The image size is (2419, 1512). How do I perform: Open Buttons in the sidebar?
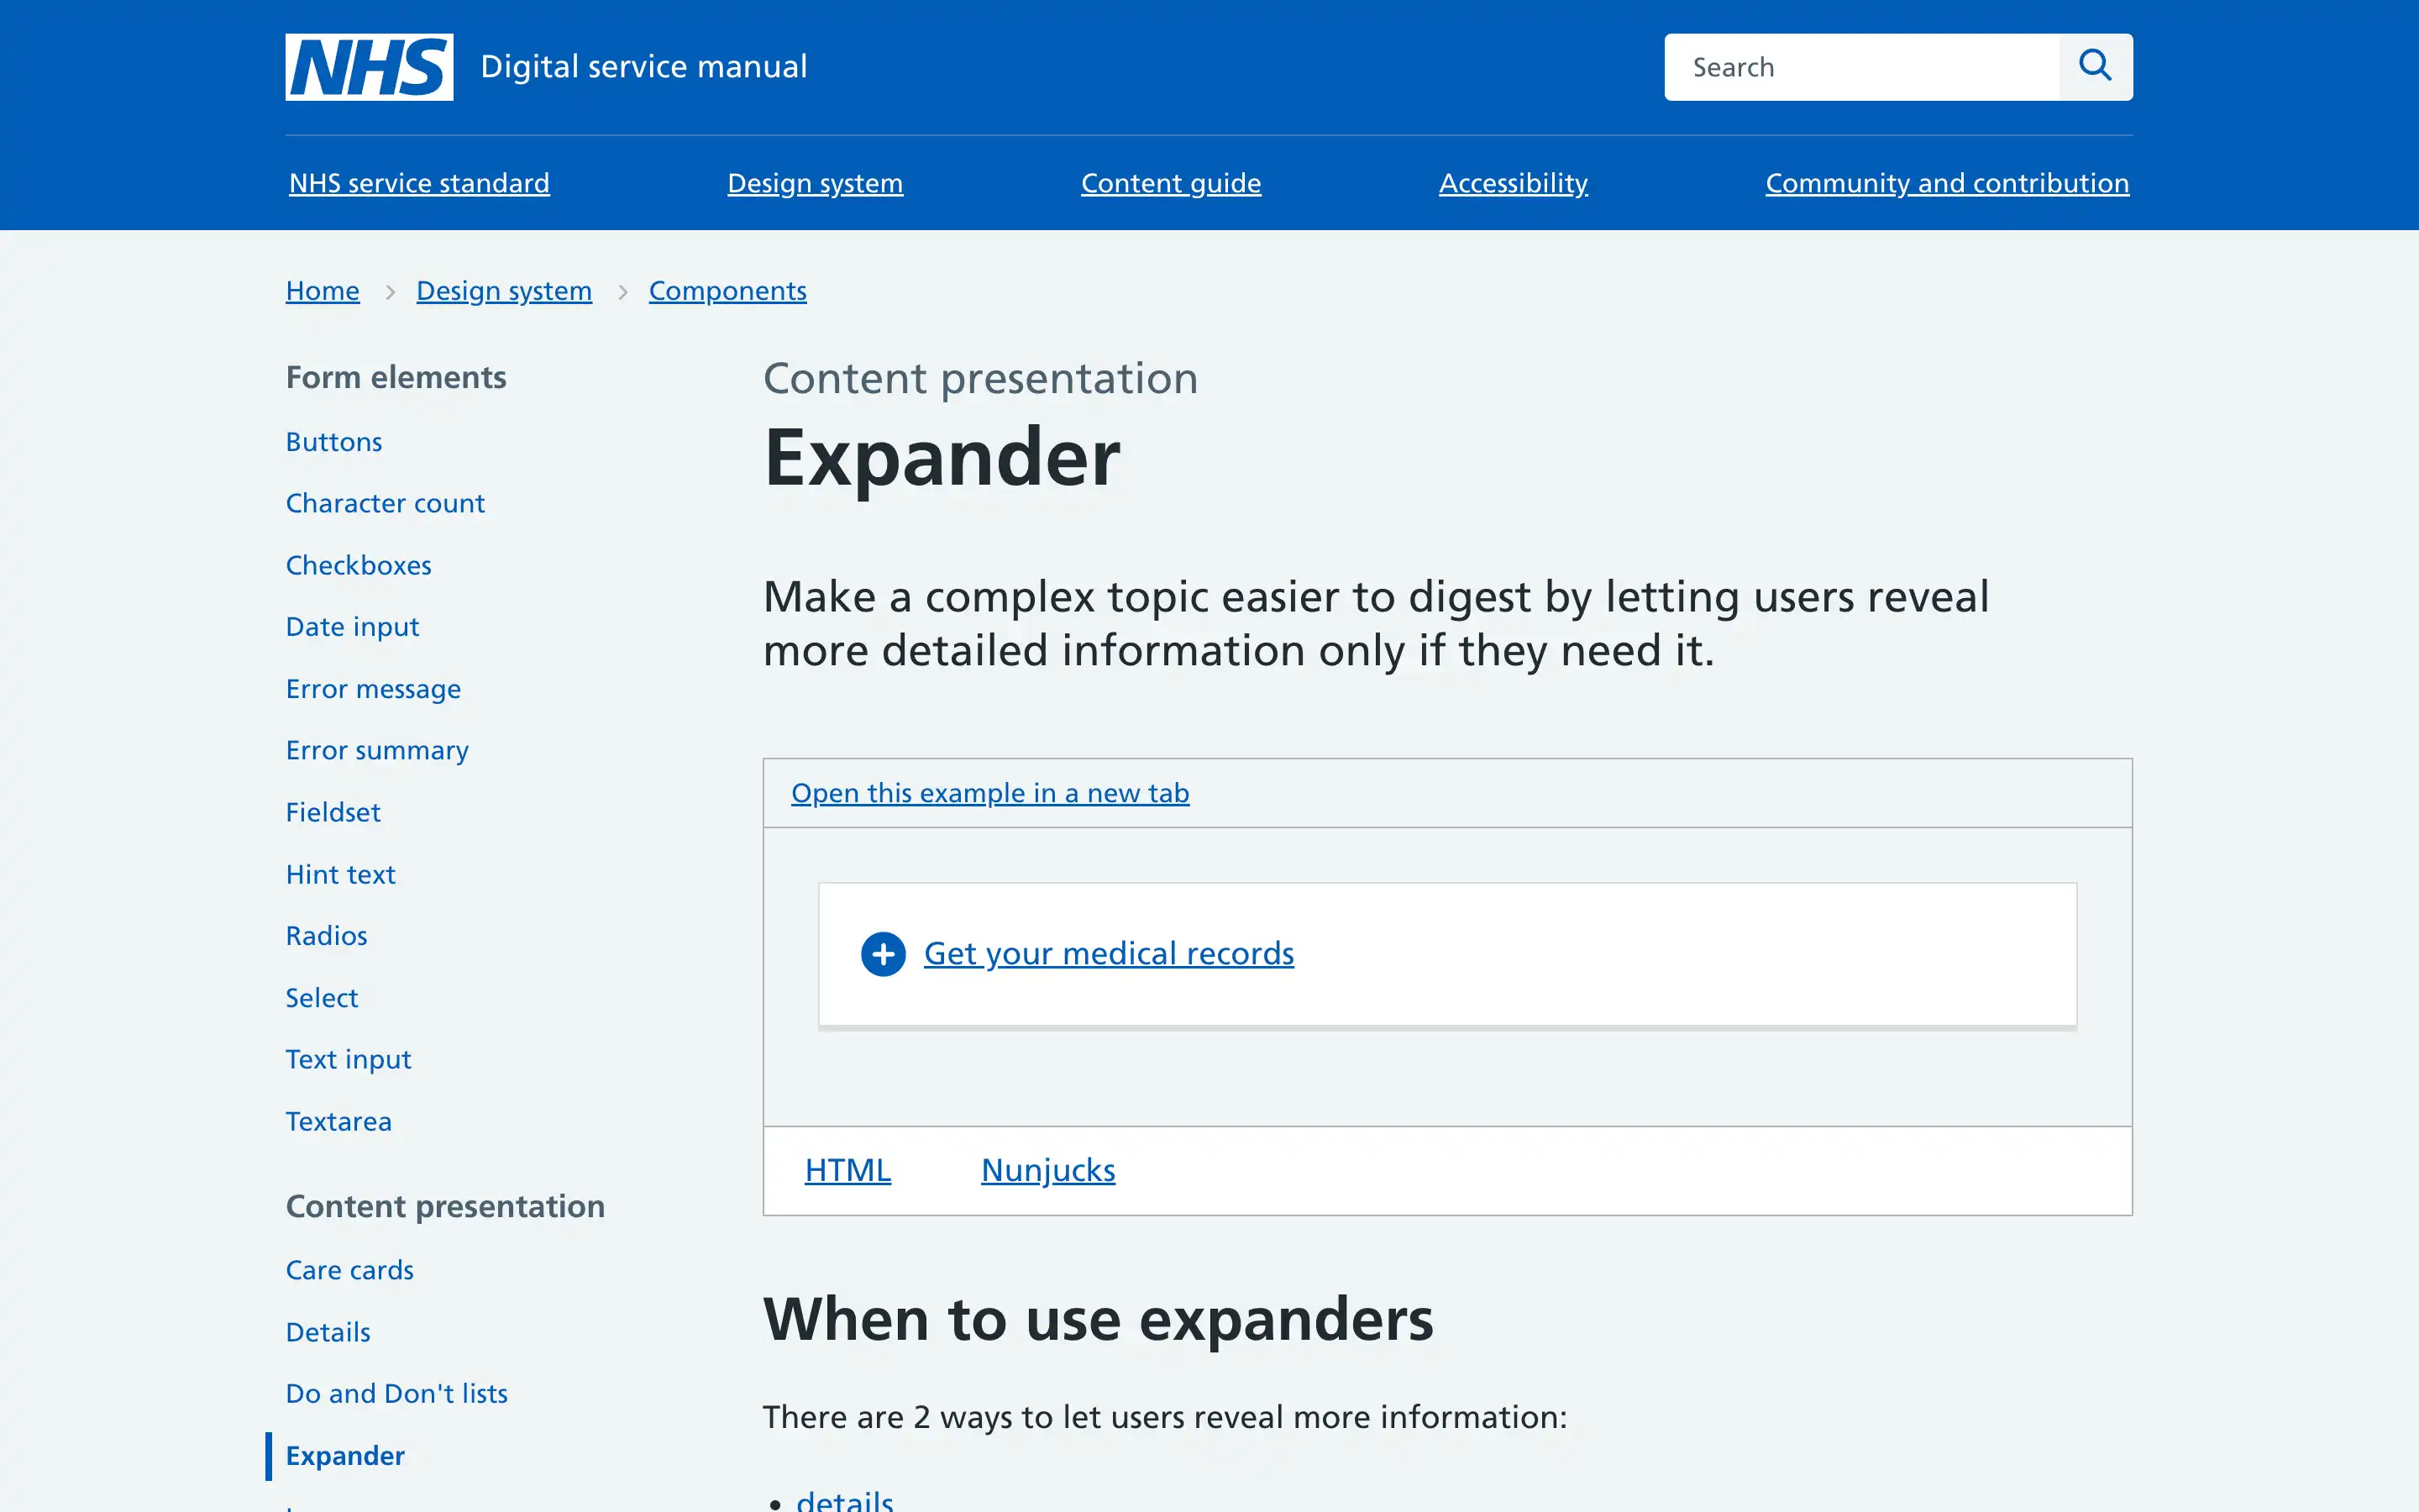coord(333,442)
